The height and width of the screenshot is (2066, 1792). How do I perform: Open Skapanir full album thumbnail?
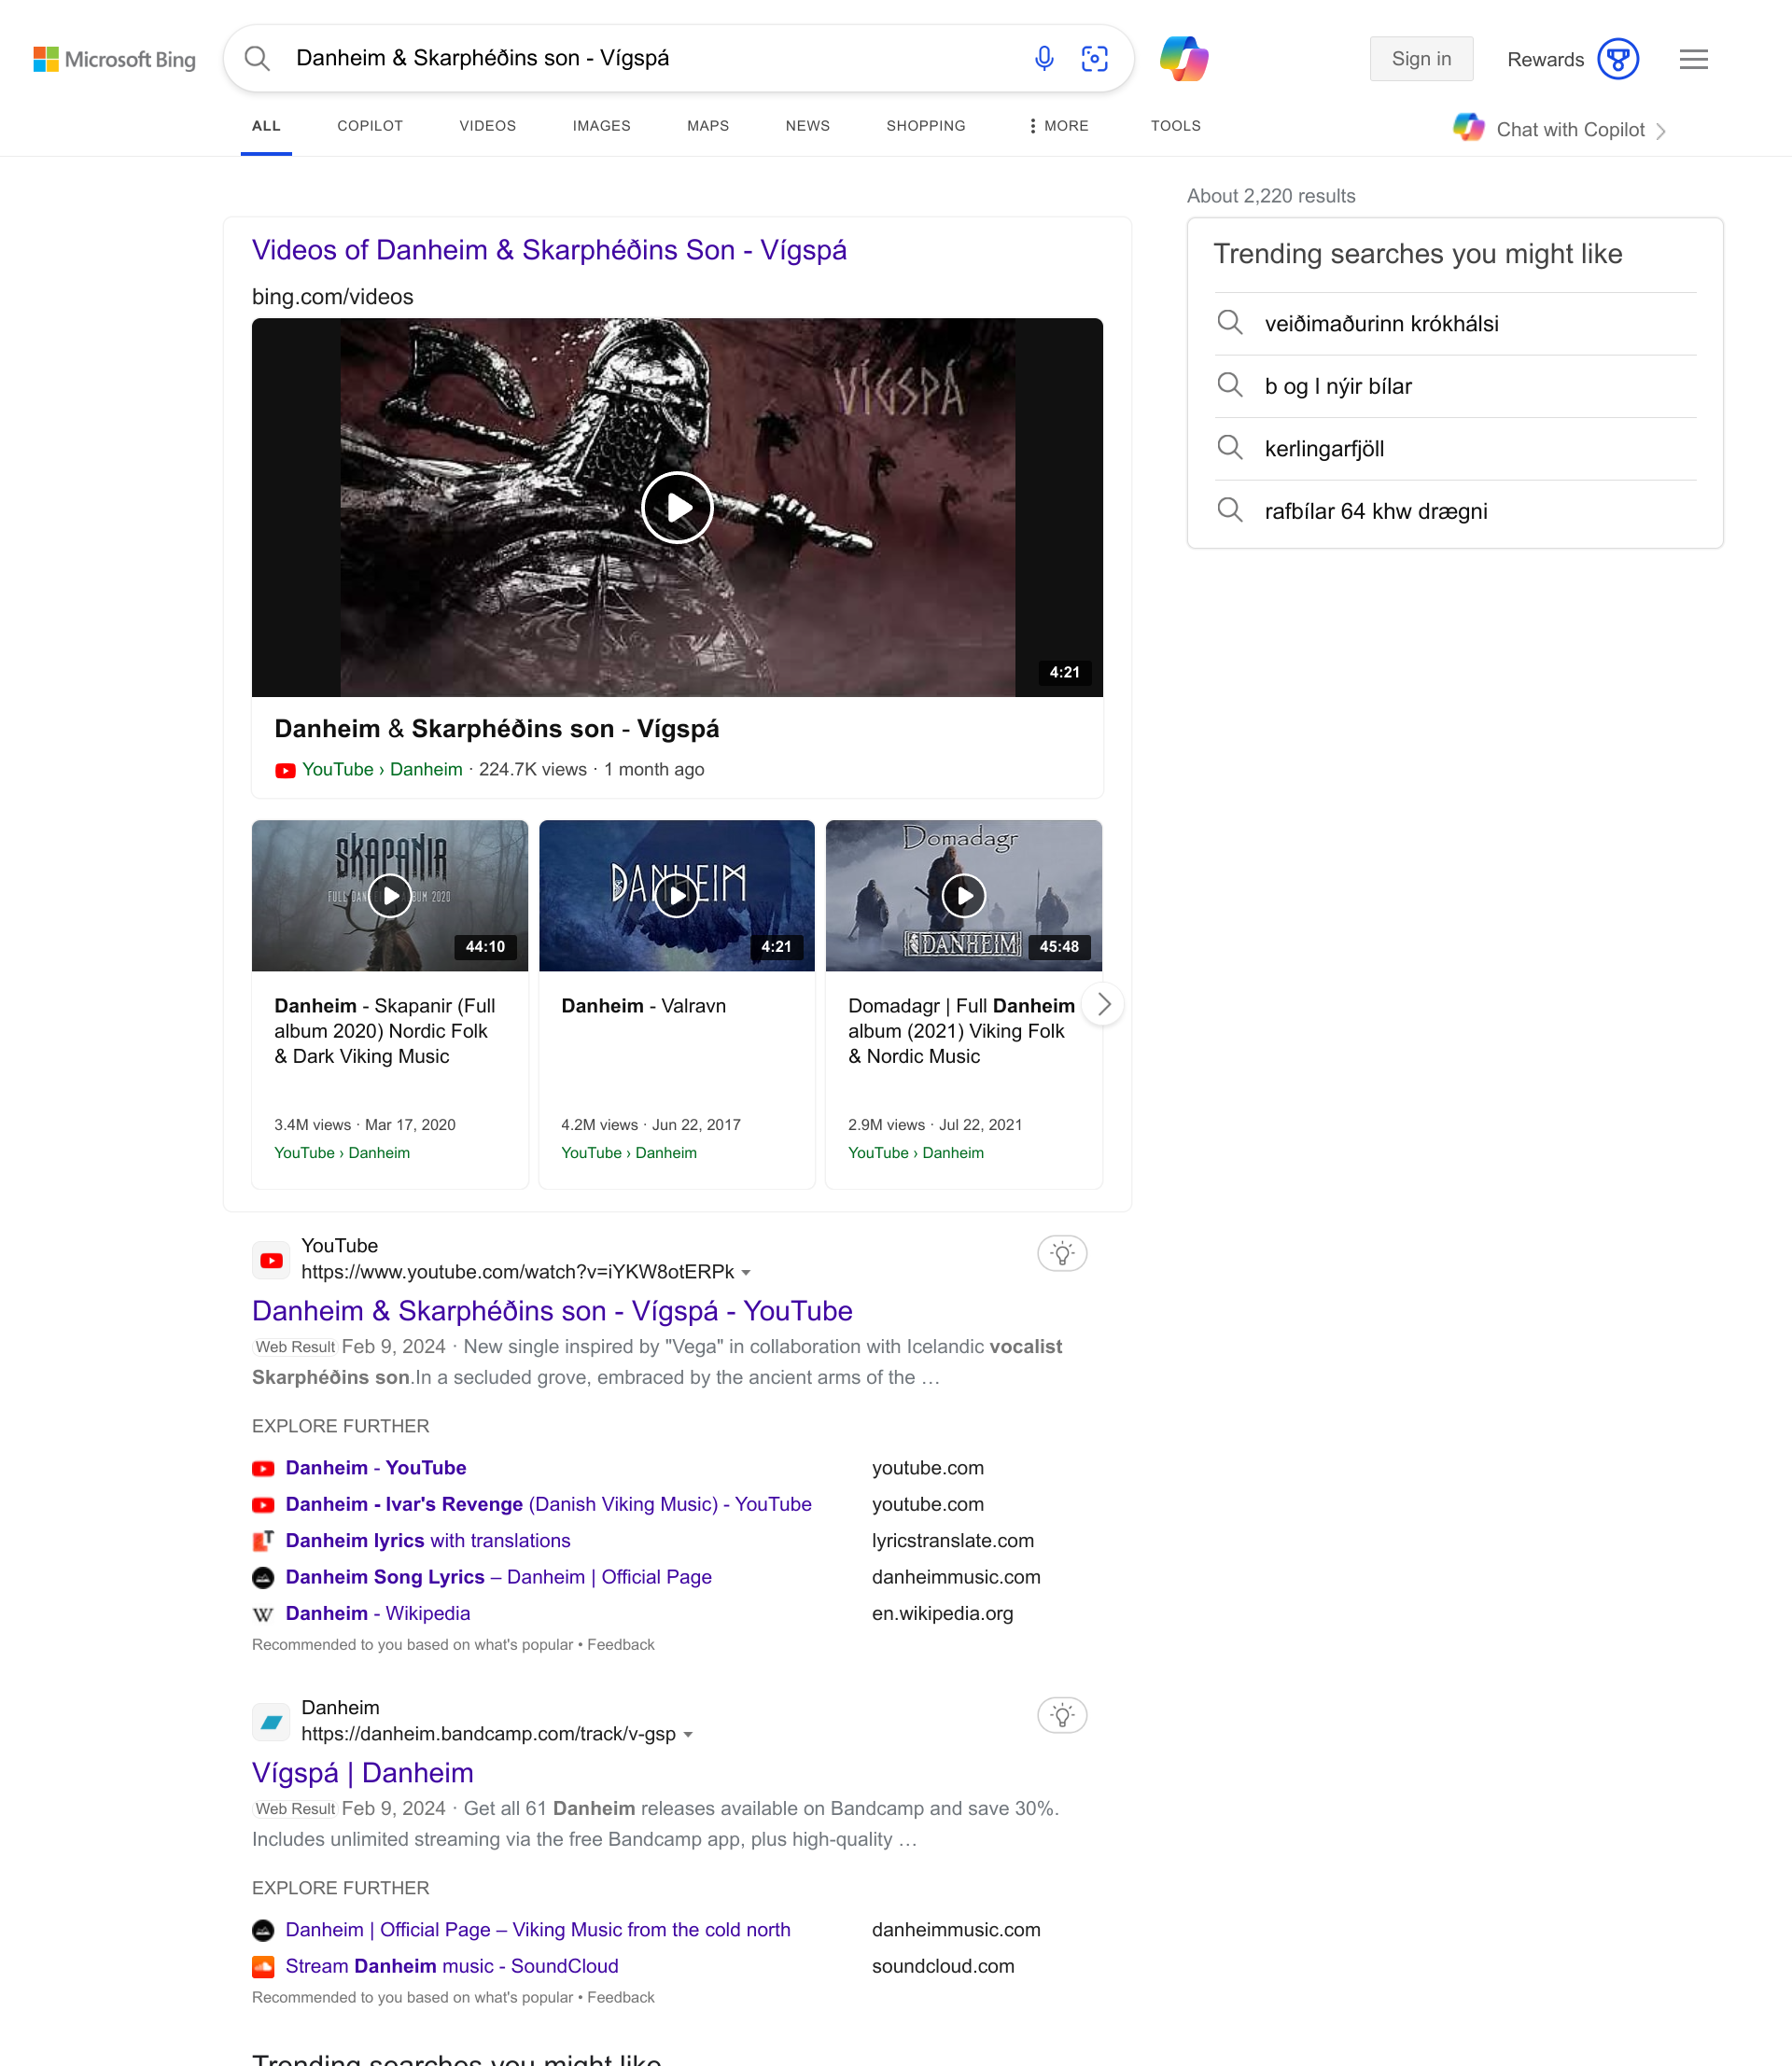coord(390,896)
